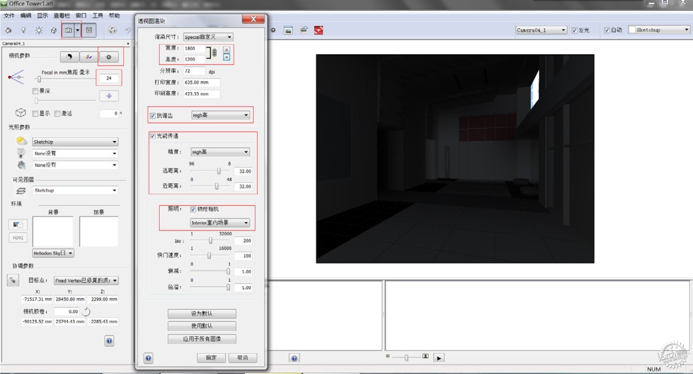Click the render settings gear in toolbar
The width and height of the screenshot is (693, 374).
pos(273,31)
